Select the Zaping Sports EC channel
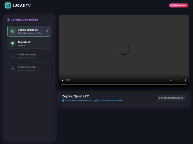The width and height of the screenshot is (193, 144). (29, 31)
